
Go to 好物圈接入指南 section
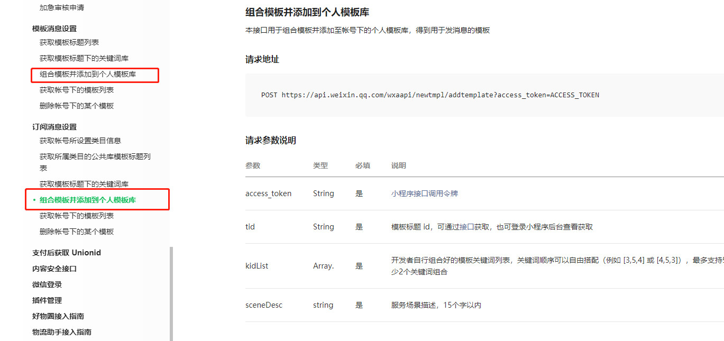58,316
